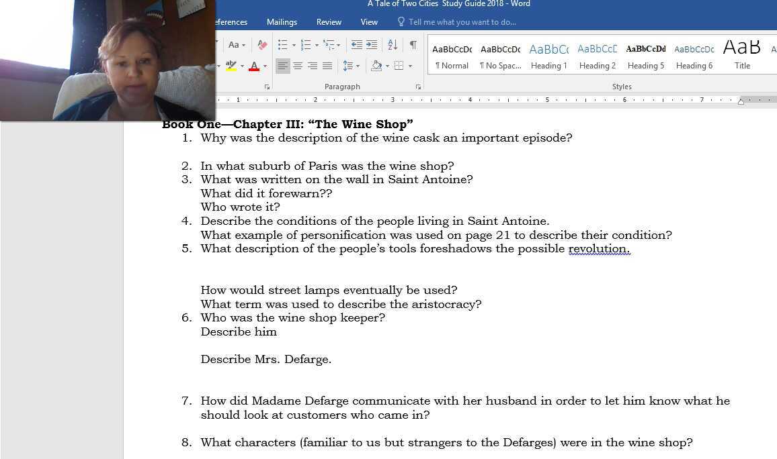
Task: Select the bulleted list icon
Action: click(282, 45)
